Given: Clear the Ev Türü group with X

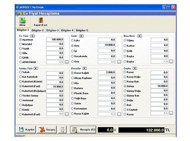Looking at the screenshot, I should click(x=32, y=36).
